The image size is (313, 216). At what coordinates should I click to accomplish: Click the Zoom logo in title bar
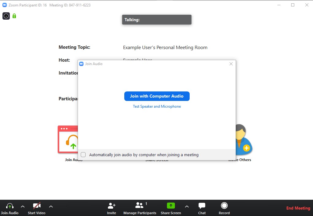(x=5, y=5)
